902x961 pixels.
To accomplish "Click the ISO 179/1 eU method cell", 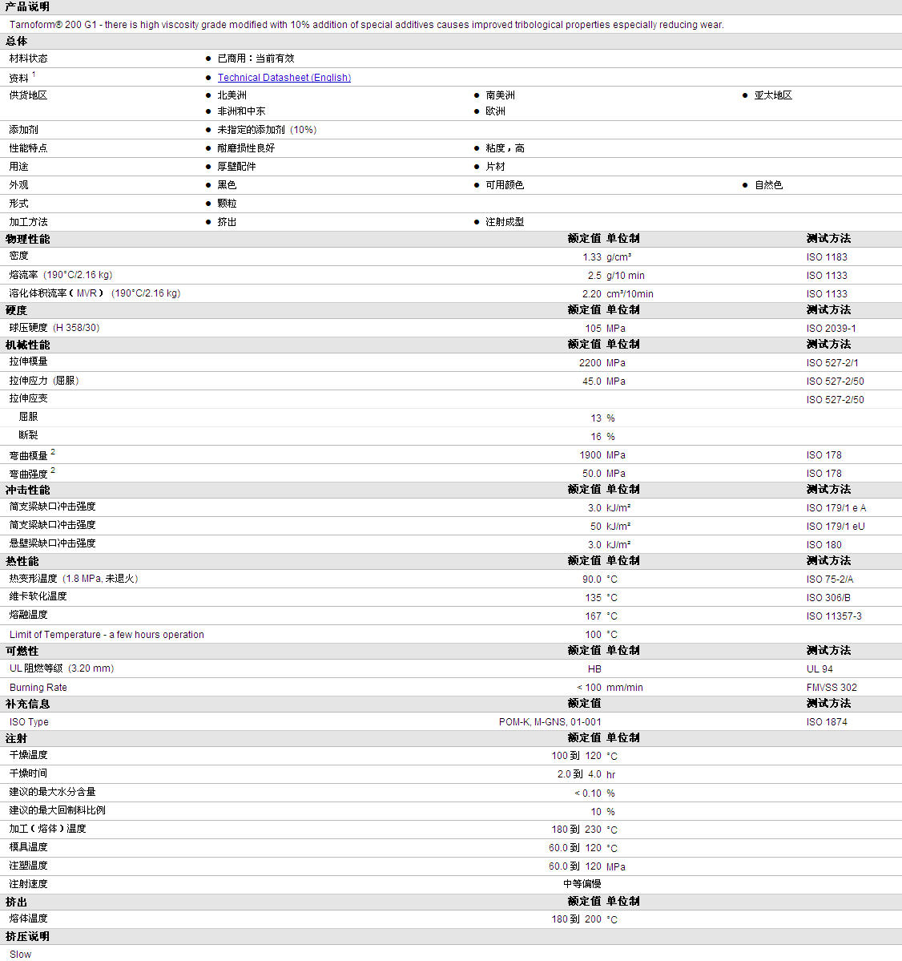I will tap(836, 526).
